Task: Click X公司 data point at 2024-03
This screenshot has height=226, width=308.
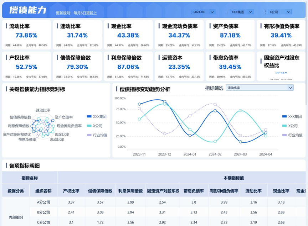Action: pyautogui.click(x=240, y=111)
